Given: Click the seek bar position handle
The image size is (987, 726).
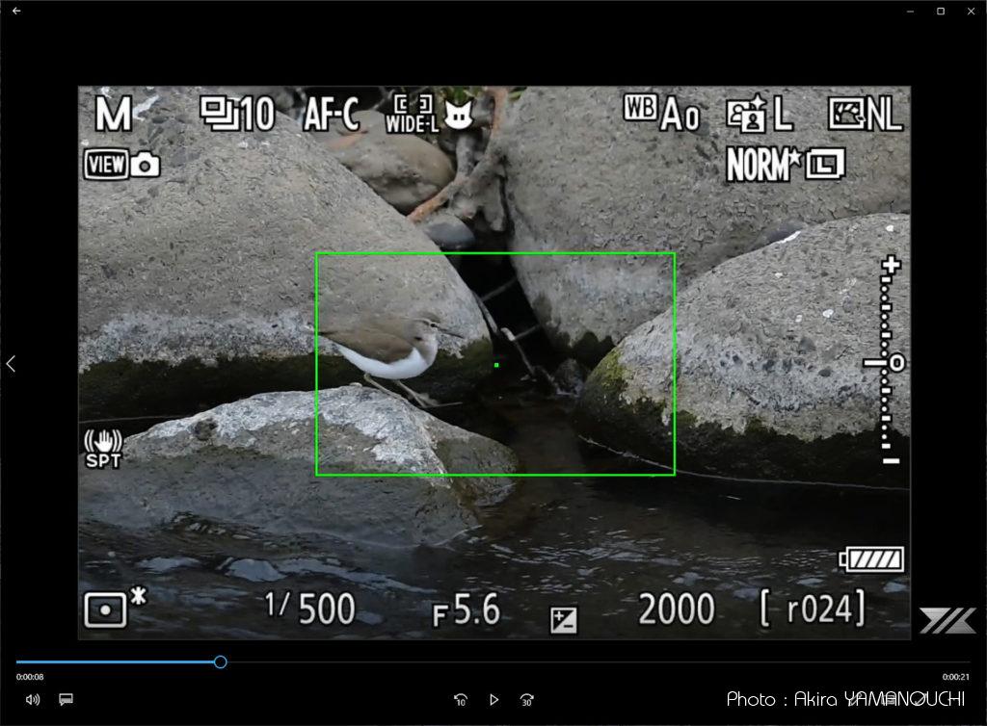Looking at the screenshot, I should 220,662.
